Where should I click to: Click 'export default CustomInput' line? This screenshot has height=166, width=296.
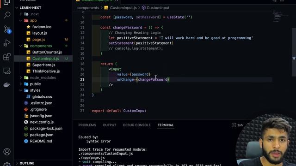(119, 111)
